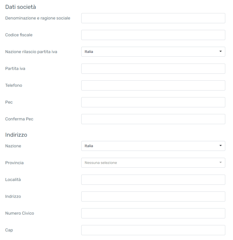Click the Partita iva label

pyautogui.click(x=15, y=68)
